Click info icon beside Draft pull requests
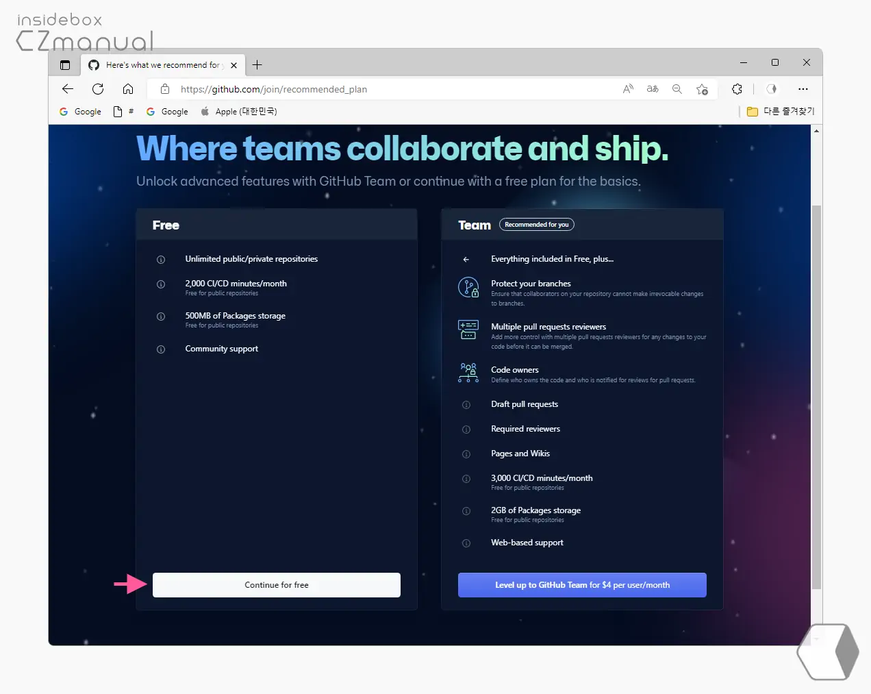This screenshot has width=871, height=694. 466,405
